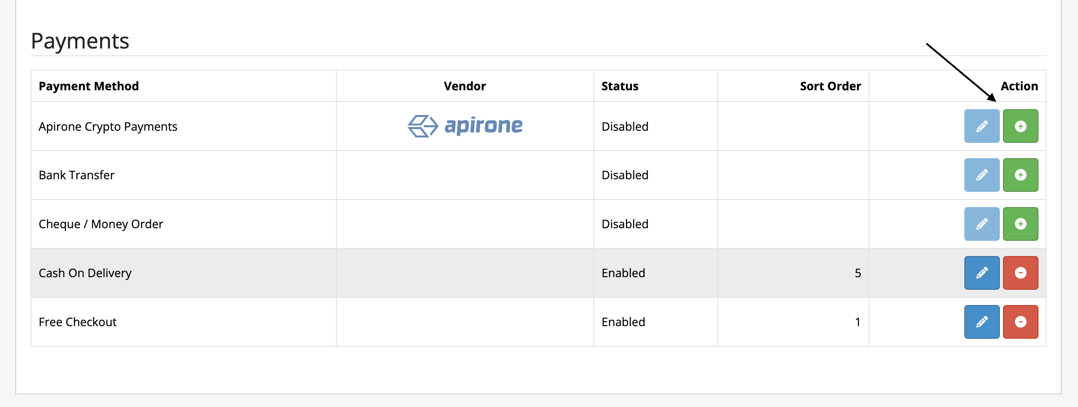The width and height of the screenshot is (1078, 407).
Task: Click sort order 1 for Free Checkout
Action: 858,322
